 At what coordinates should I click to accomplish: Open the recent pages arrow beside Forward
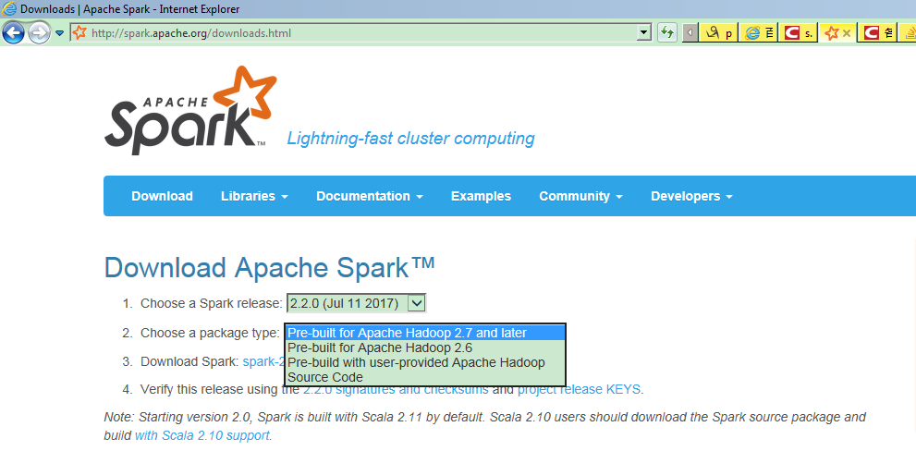(59, 33)
